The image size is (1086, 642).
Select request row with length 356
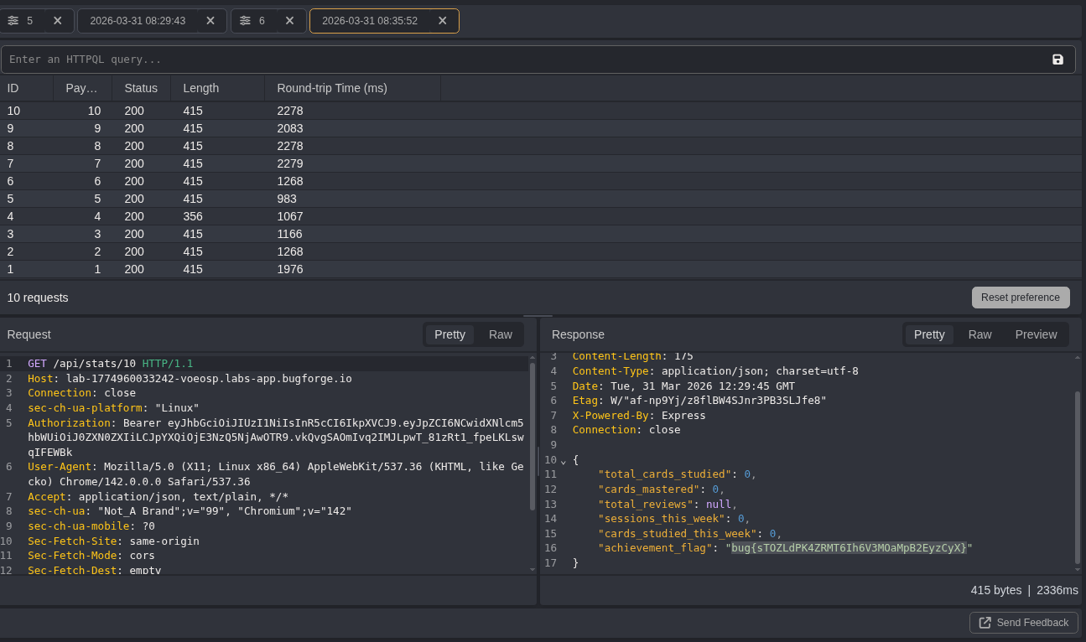click(x=193, y=216)
